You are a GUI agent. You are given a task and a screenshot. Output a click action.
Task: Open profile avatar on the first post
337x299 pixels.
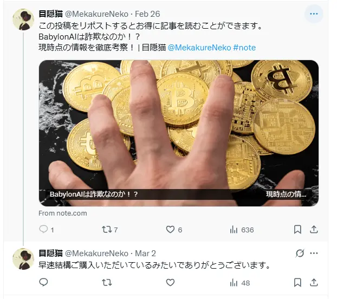(23, 19)
